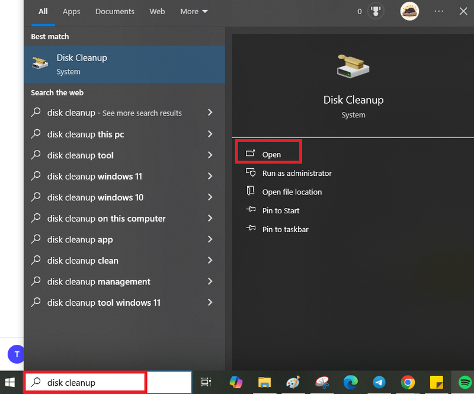Click the search magnifier icon in taskbar box
The height and width of the screenshot is (394, 474).
(36, 382)
